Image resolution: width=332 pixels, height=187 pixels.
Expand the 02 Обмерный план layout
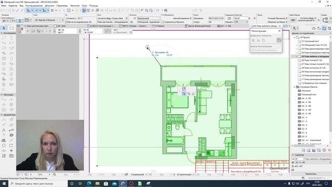tap(296, 45)
